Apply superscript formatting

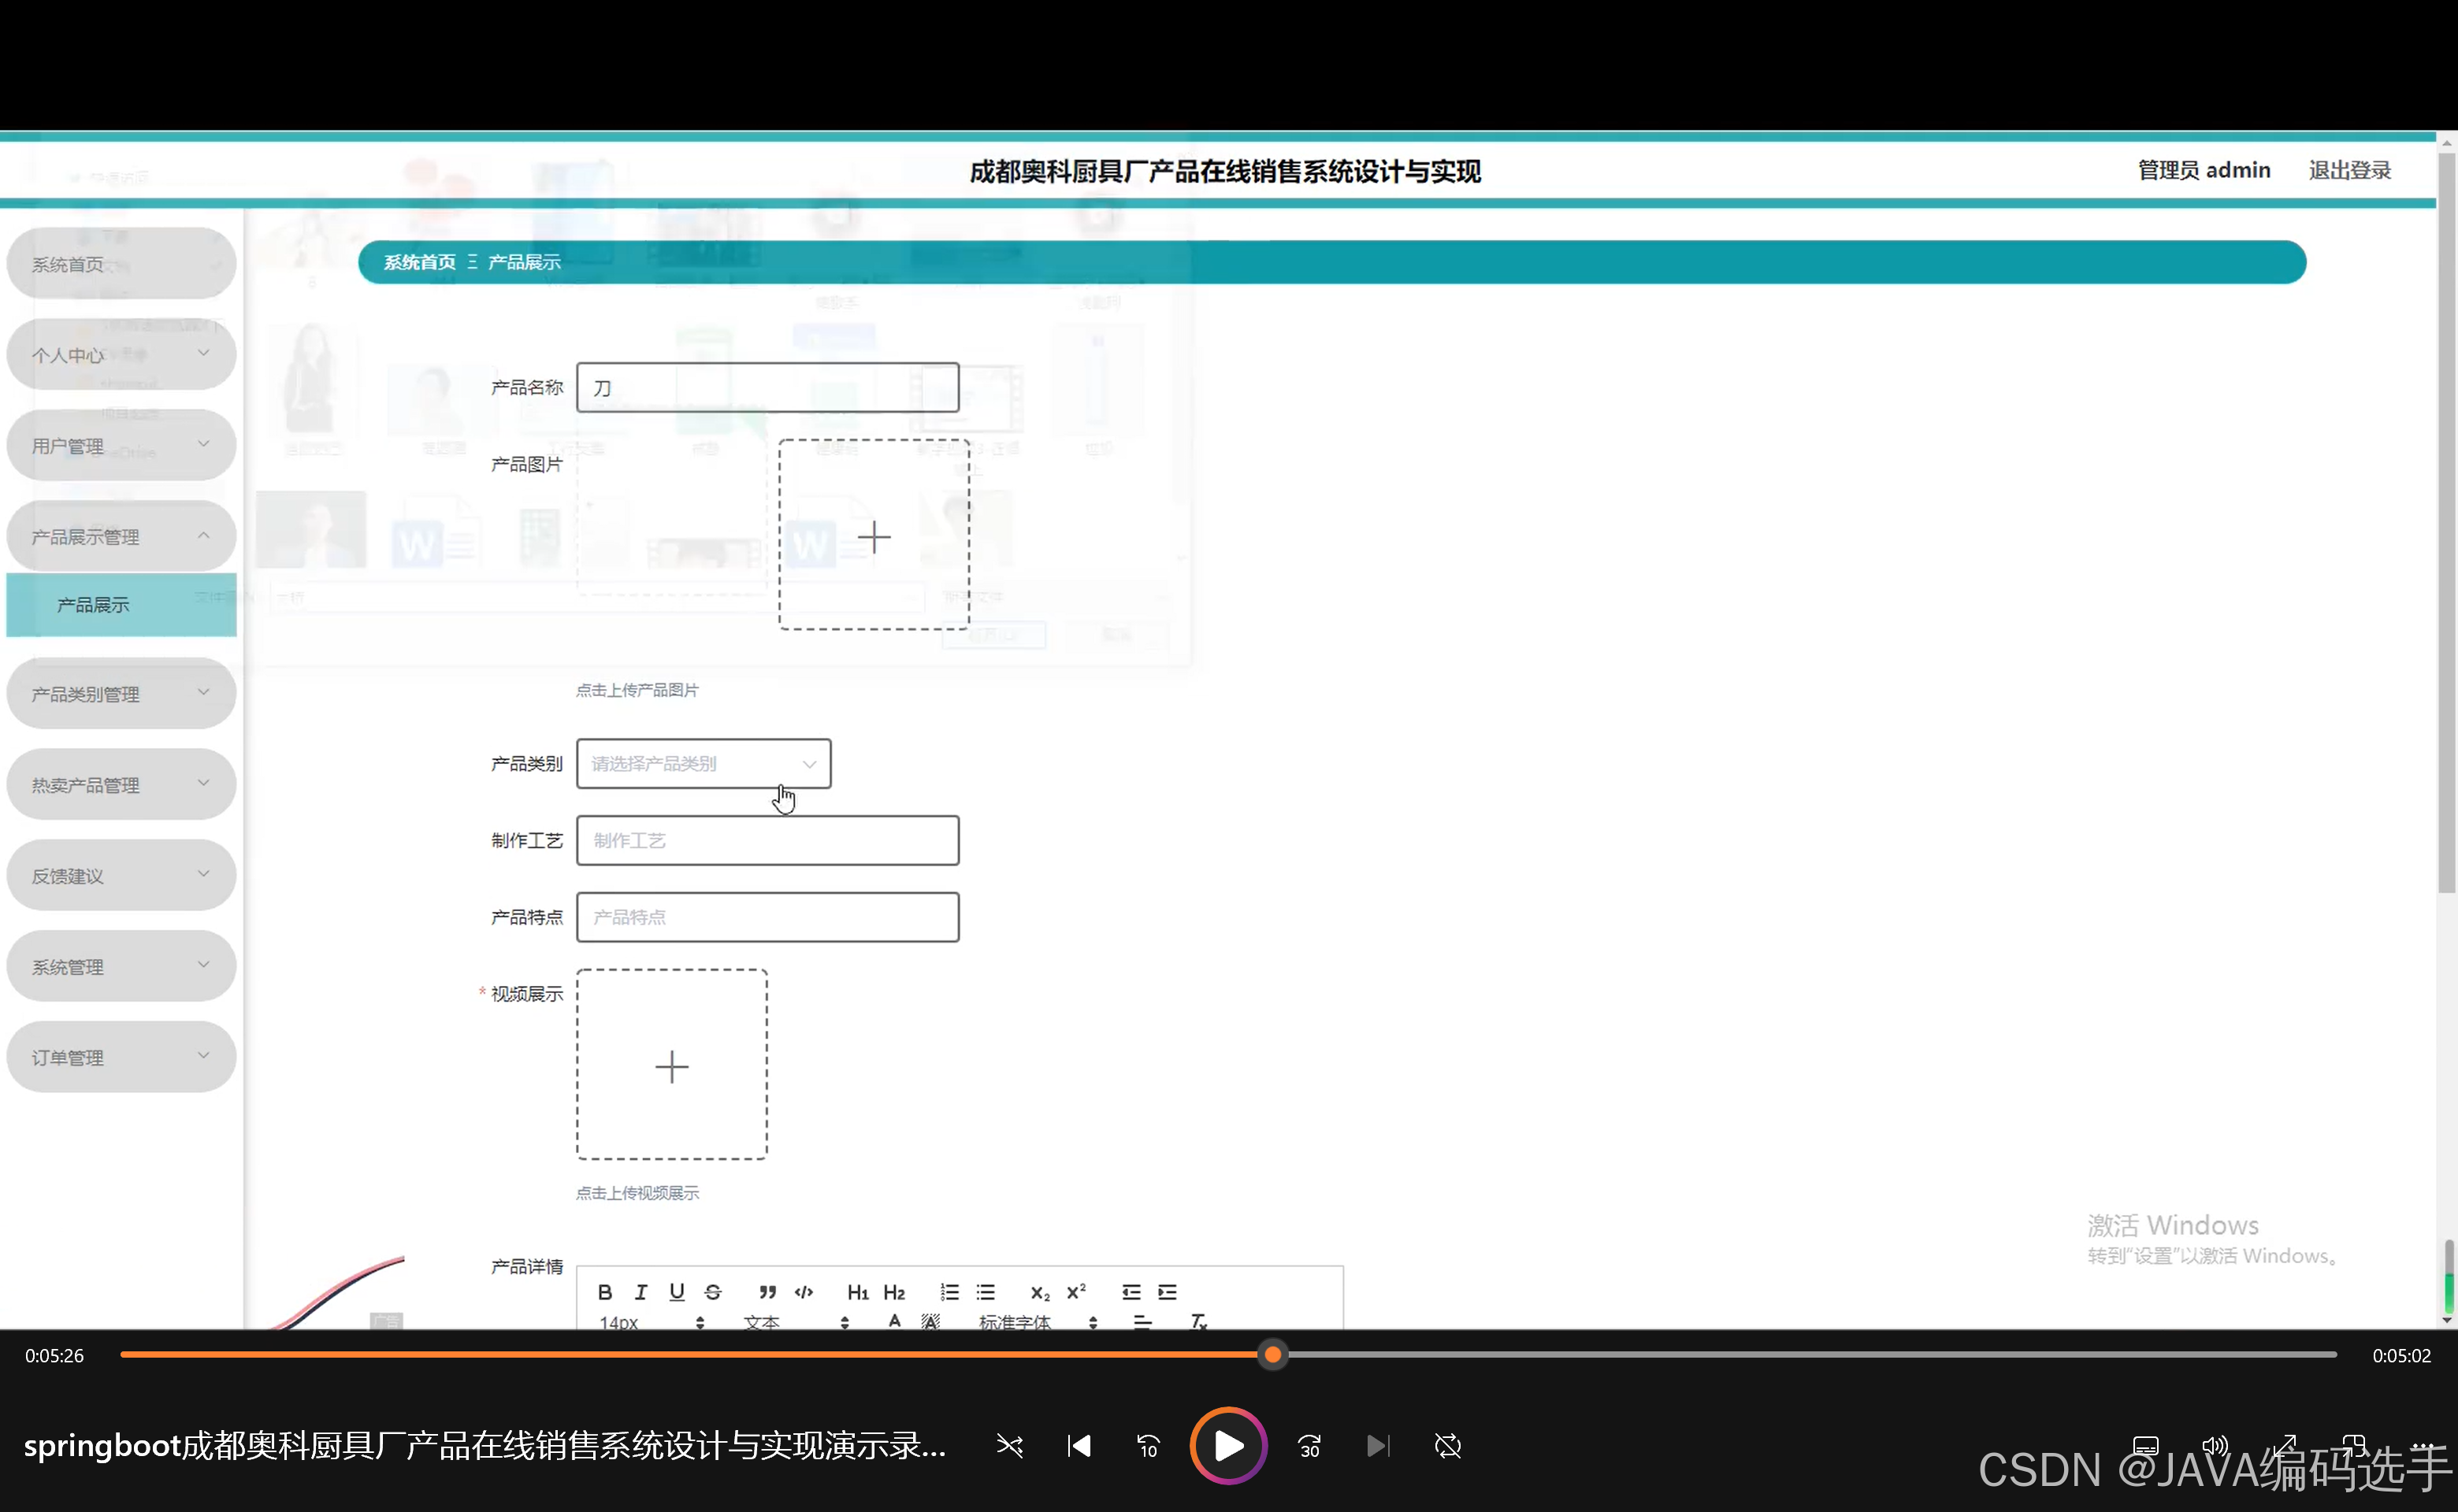[x=1076, y=1292]
